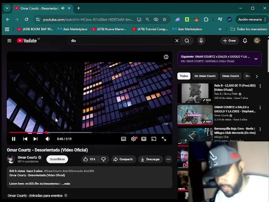Expand description with ...más

click(x=66, y=183)
